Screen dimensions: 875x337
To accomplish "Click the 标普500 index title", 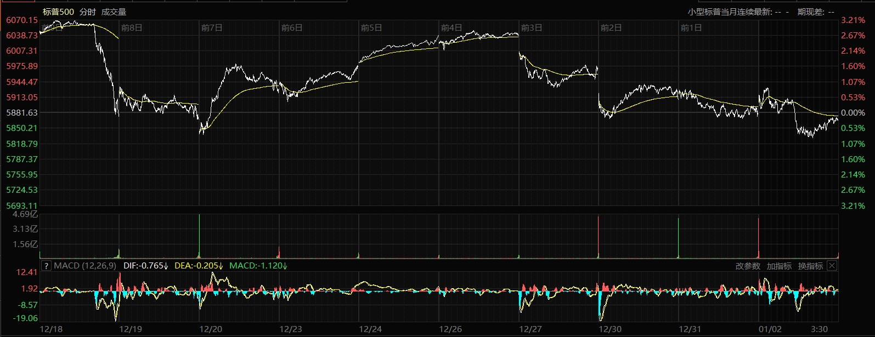I will 58,12.
